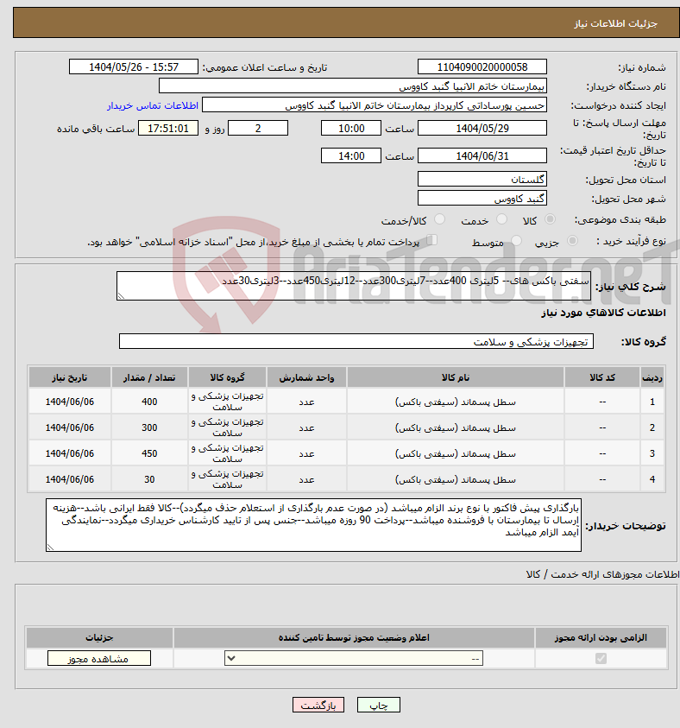
Task: Click the item name in row 4
Action: [x=455, y=479]
